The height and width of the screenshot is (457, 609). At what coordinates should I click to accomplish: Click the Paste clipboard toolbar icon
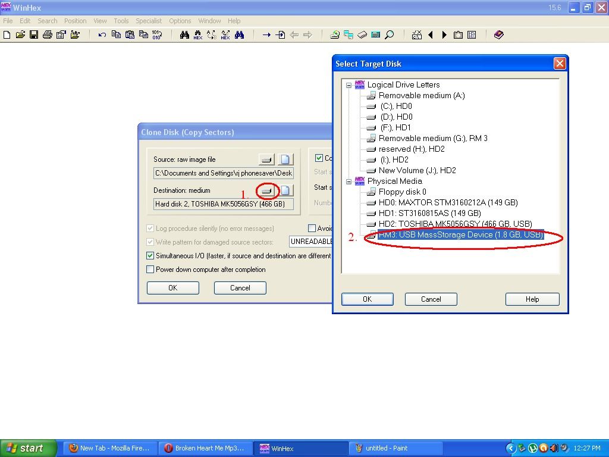click(x=130, y=35)
